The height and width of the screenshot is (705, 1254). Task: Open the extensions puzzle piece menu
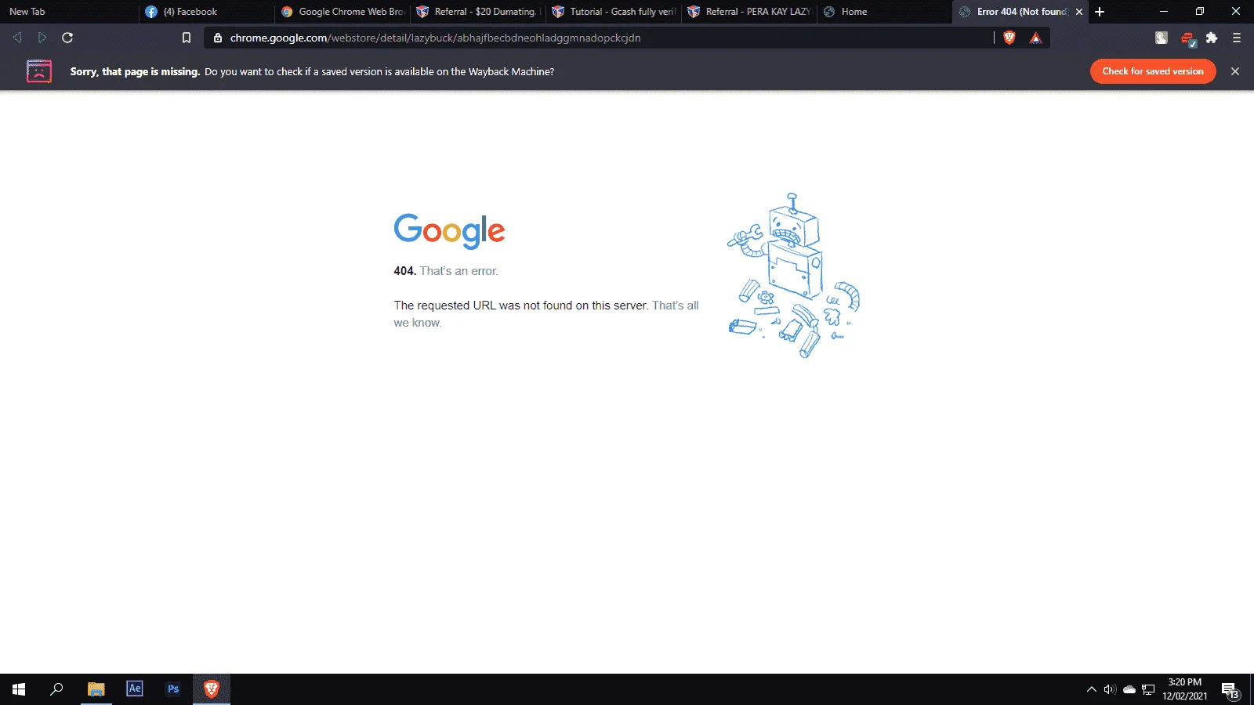pos(1212,38)
